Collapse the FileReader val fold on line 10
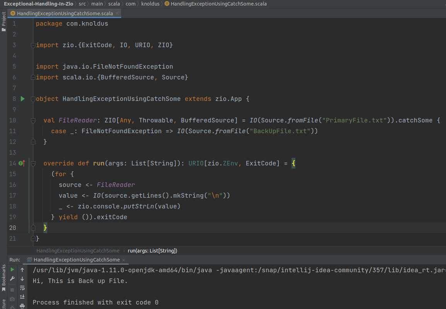This screenshot has height=309, width=446. coord(33,121)
